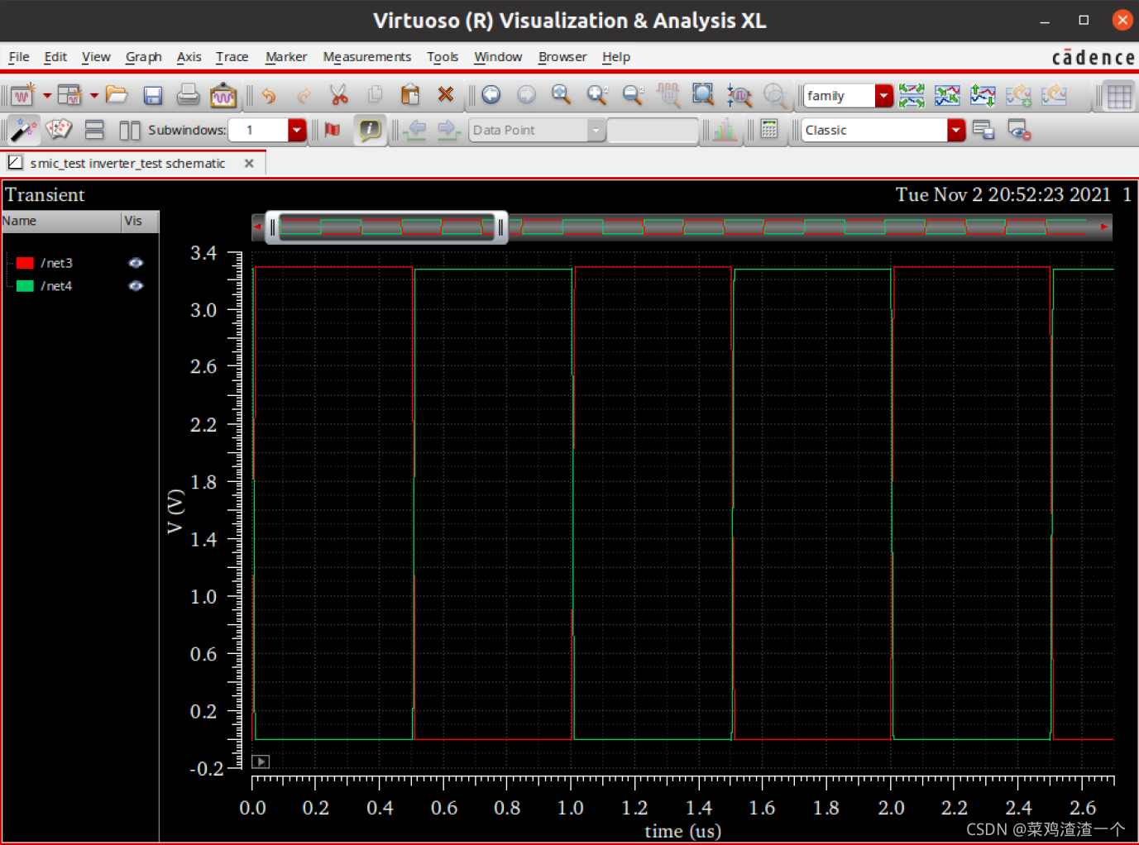Arrange subwindows in horizontal rows layout

(94, 130)
